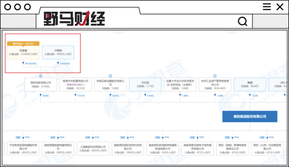Click 持股数 10.57亿 under 香港中央结算
Image resolution: width=289 pixels, height=167 pixels.
75,88
